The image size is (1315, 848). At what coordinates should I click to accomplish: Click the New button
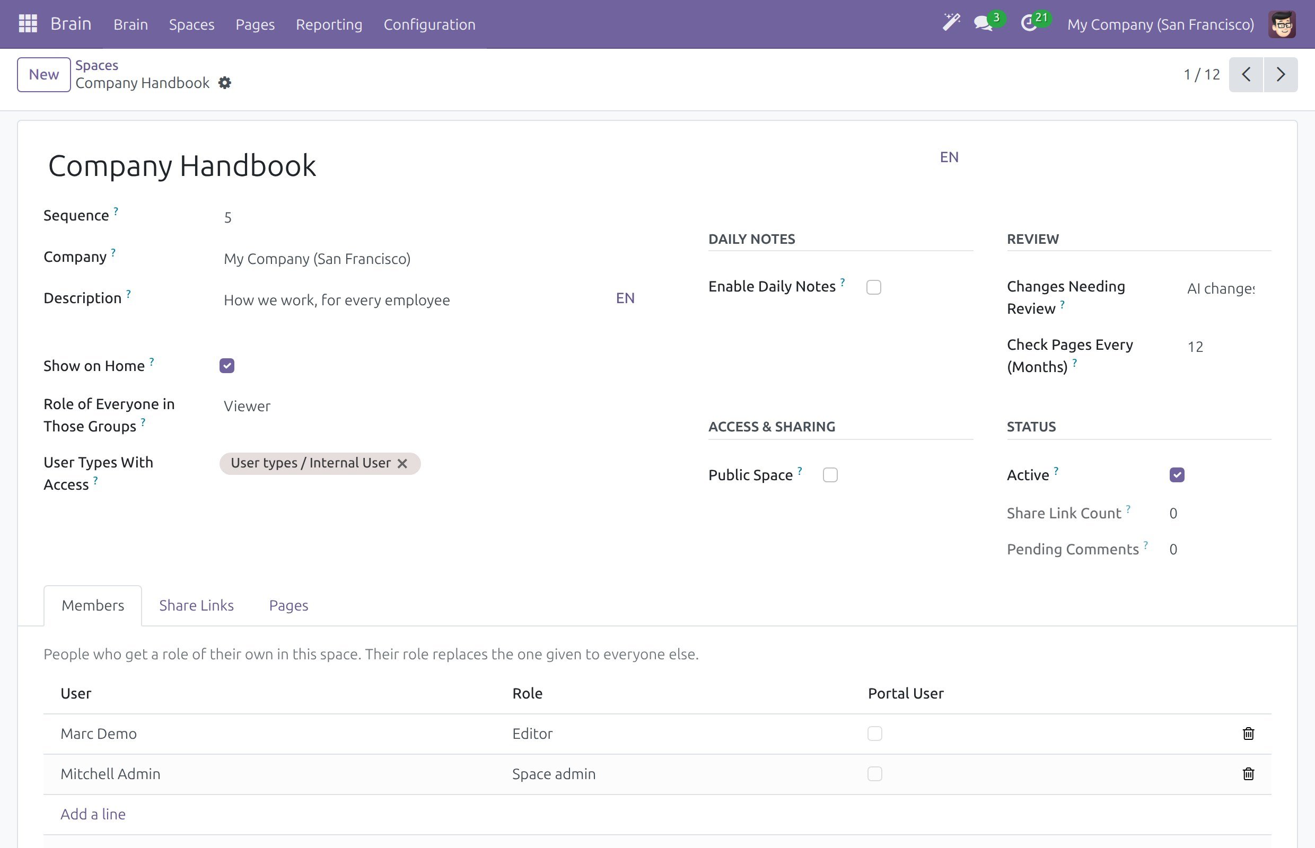point(43,74)
